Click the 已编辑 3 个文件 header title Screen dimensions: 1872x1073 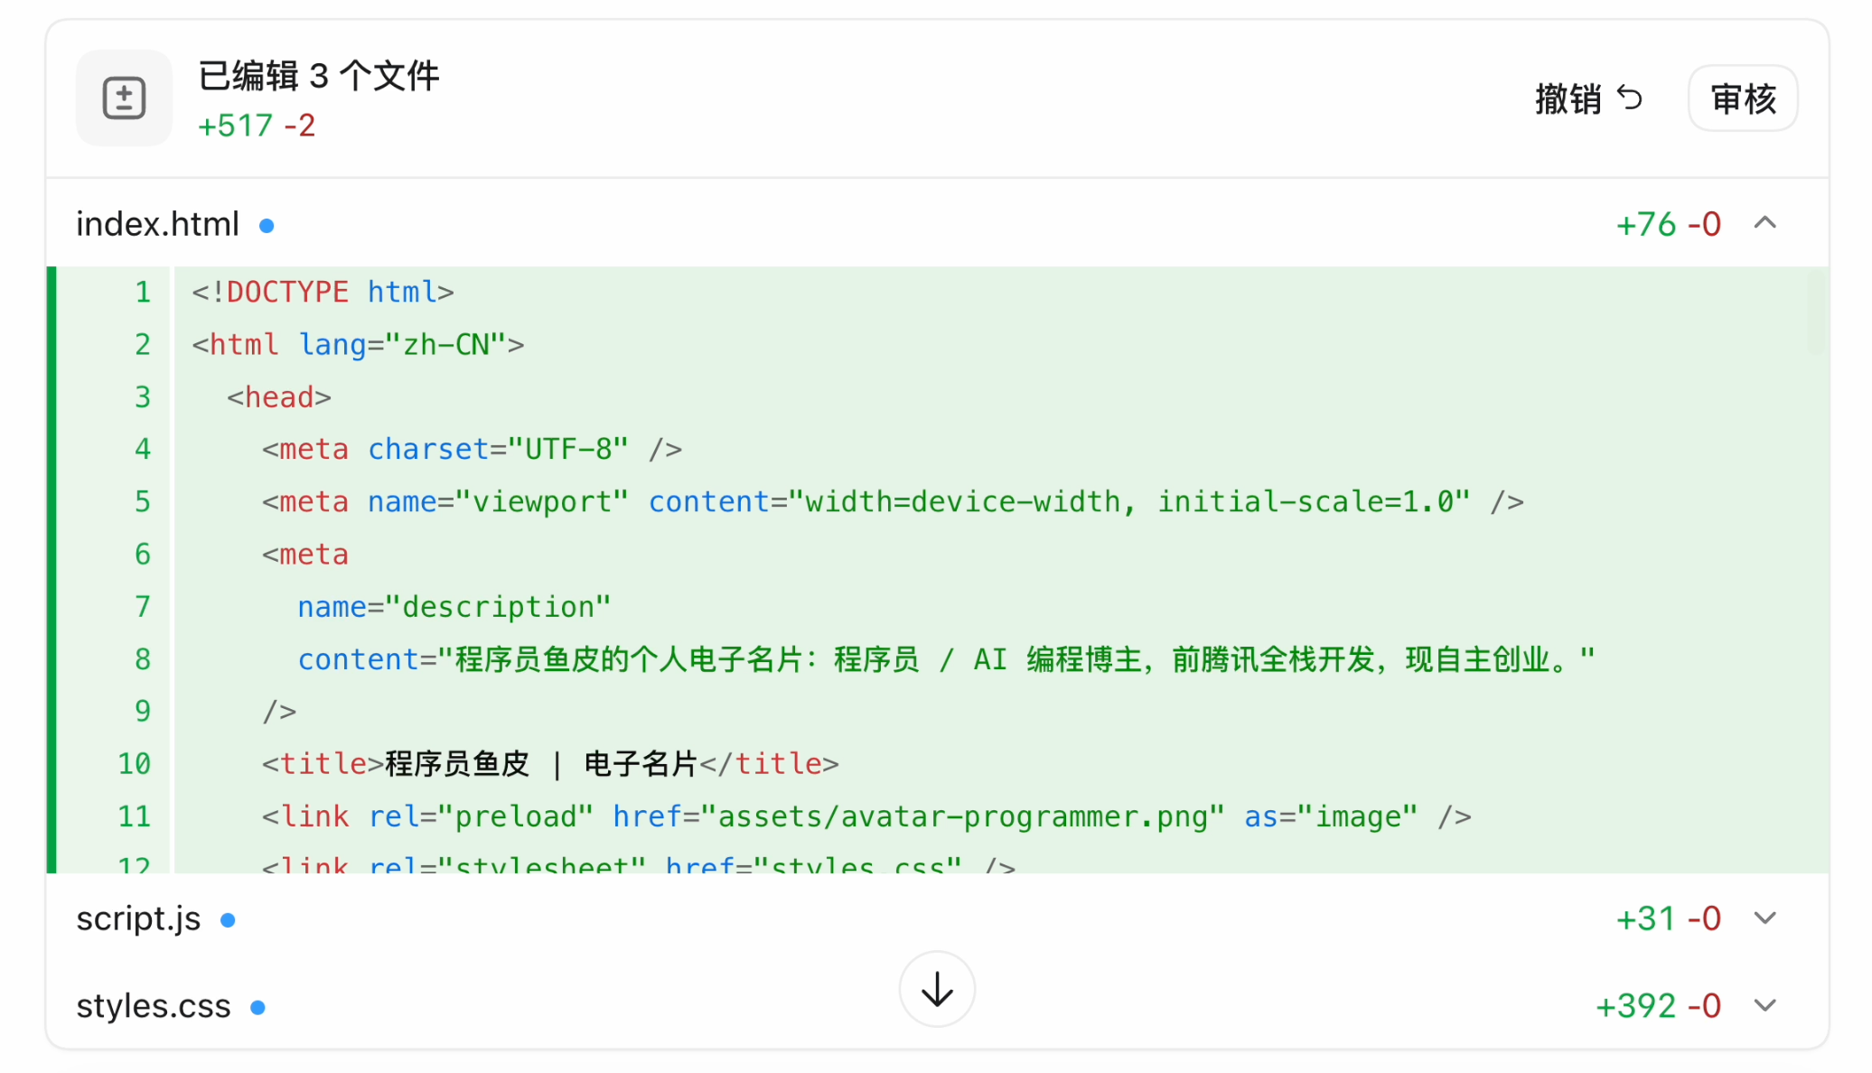318,76
